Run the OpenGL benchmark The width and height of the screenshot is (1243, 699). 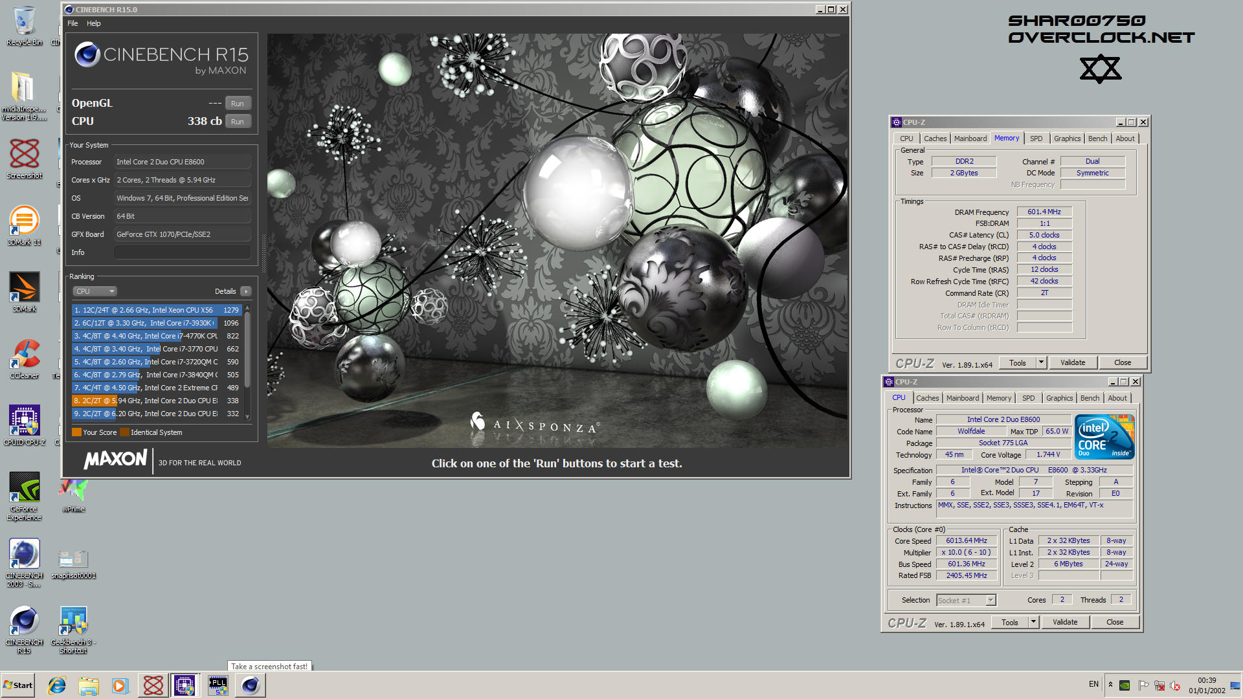click(x=238, y=104)
